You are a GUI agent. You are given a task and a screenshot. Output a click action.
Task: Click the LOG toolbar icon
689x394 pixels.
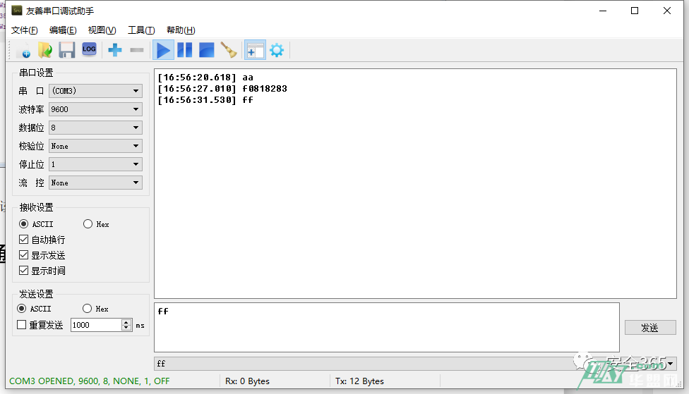[89, 49]
